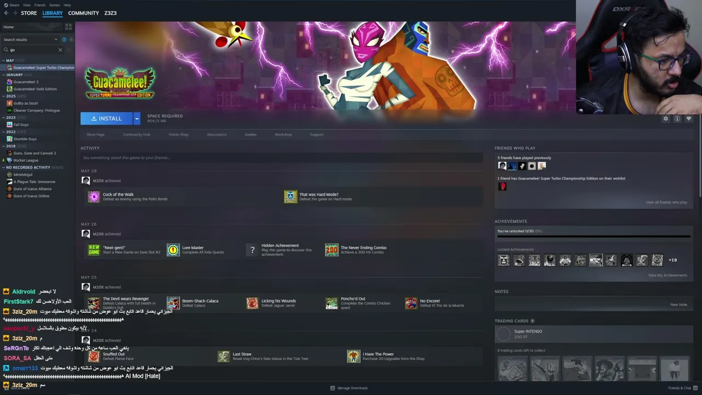The height and width of the screenshot is (395, 702).
Task: Open the Points Shop link
Action: [x=179, y=134]
